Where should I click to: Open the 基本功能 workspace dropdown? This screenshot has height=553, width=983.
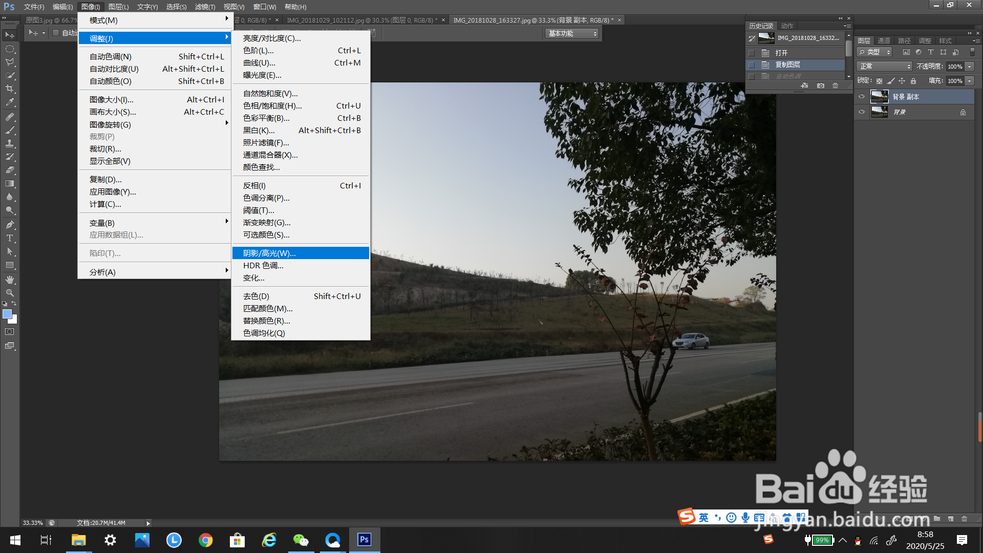point(572,33)
